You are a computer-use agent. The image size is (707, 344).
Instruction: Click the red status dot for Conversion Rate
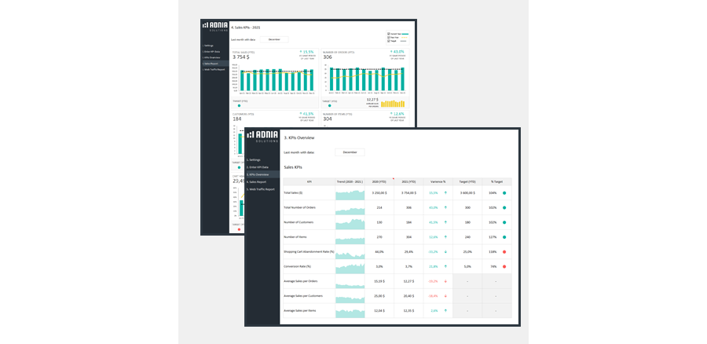(504, 266)
